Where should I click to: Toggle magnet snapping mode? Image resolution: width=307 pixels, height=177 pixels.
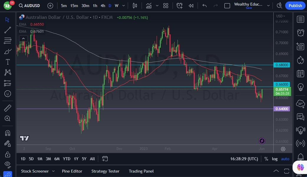(x=8, y=133)
